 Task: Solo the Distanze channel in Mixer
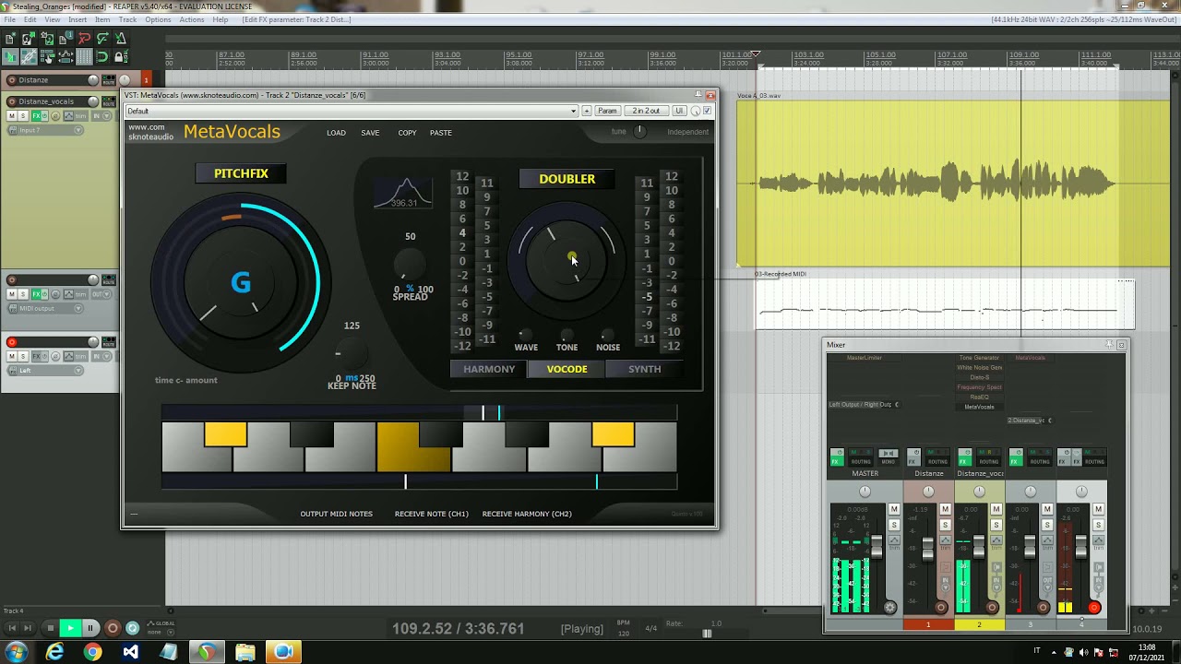tap(945, 525)
